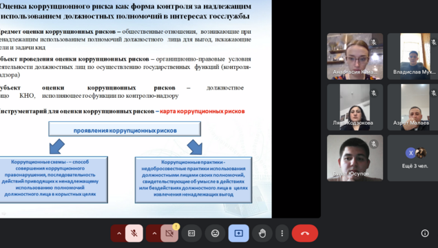Expand the video settings chevron
Viewport: 438px width, 248px height.
coord(154,234)
